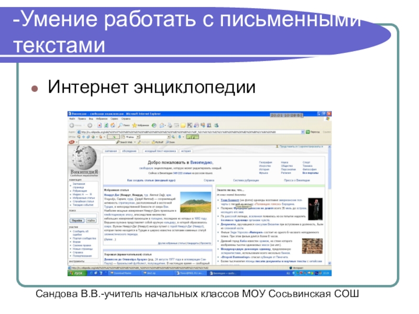Open the Файл menu
419x314 pixels.
click(72, 119)
